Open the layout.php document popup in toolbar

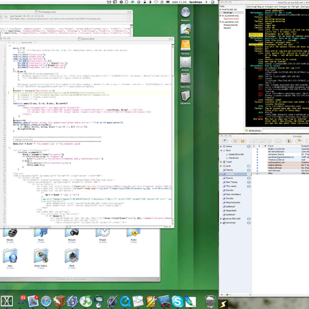coord(27,43)
